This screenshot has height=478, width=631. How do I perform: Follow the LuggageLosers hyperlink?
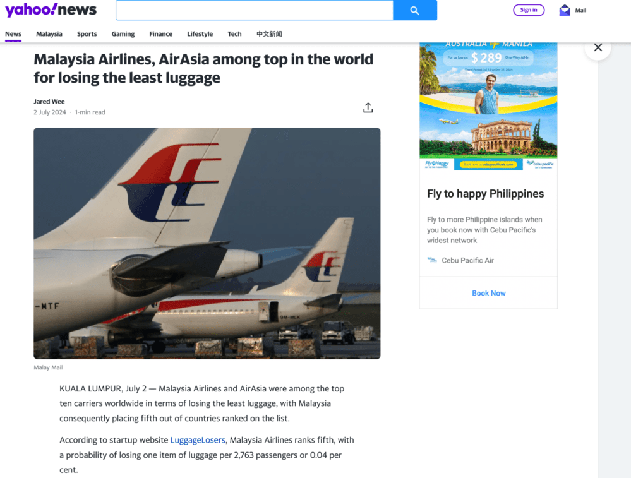[198, 440]
